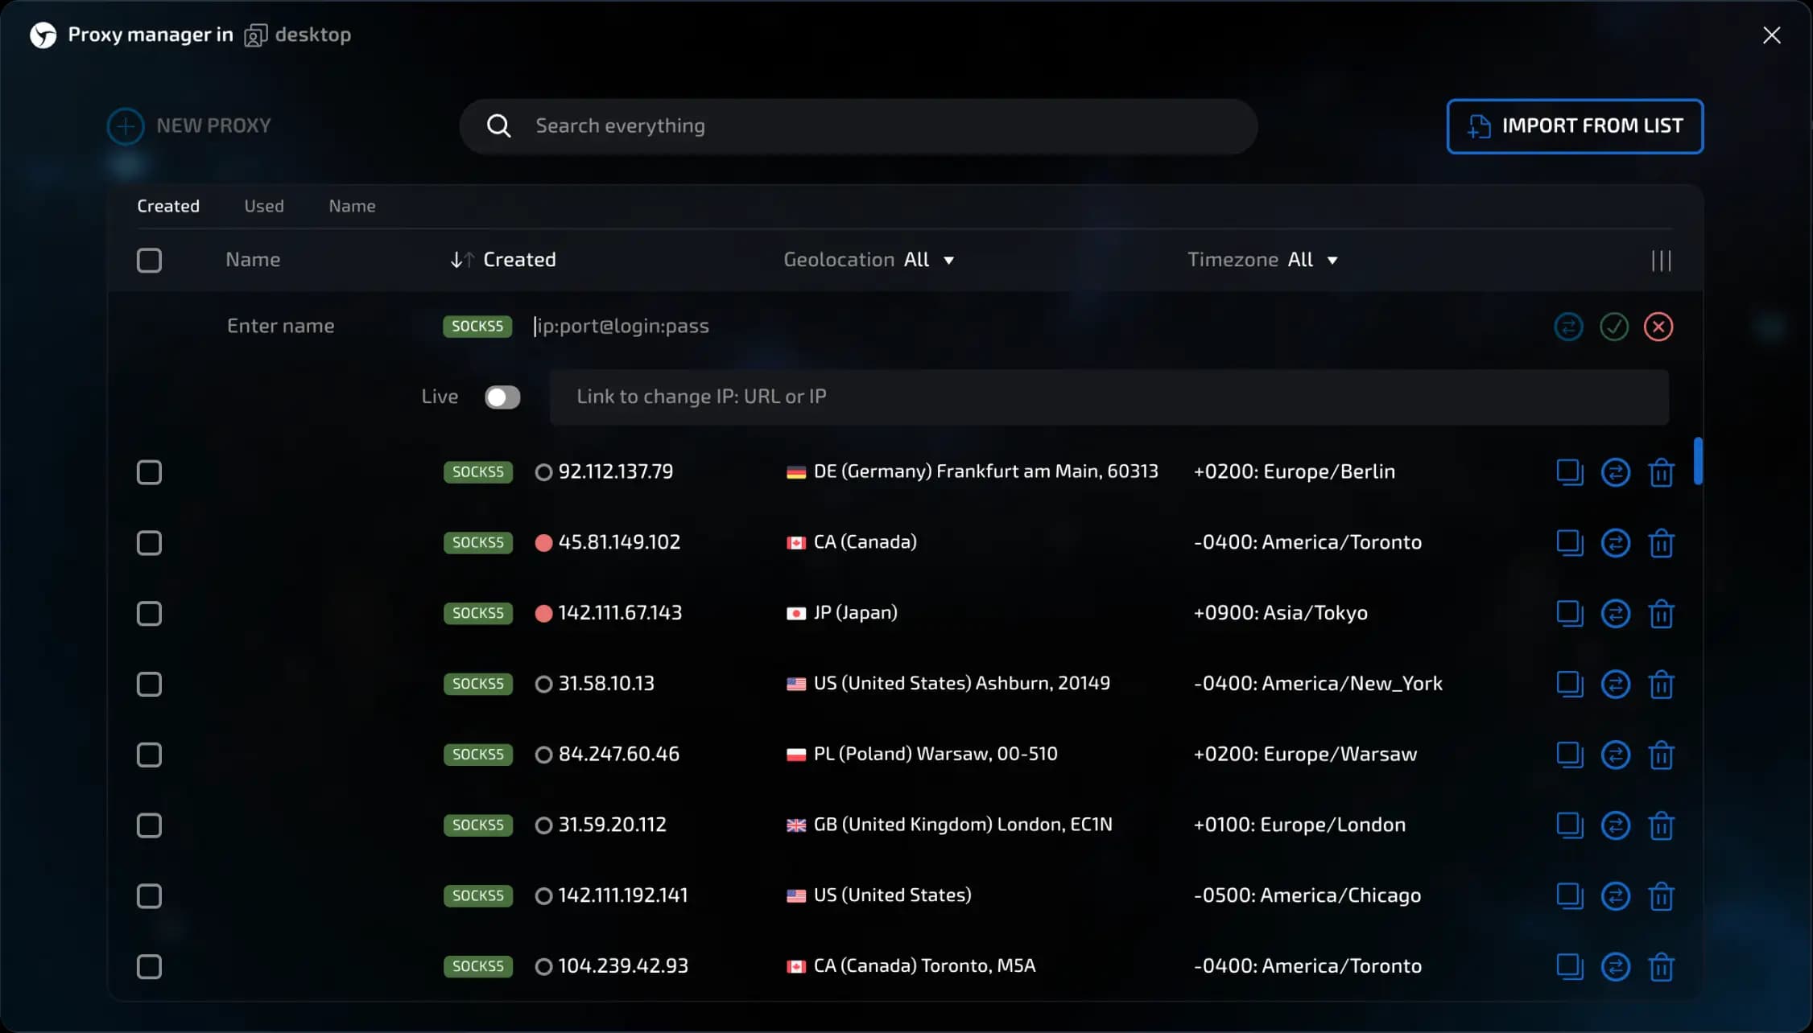
Task: Switch to the Name tab
Action: [x=352, y=206]
